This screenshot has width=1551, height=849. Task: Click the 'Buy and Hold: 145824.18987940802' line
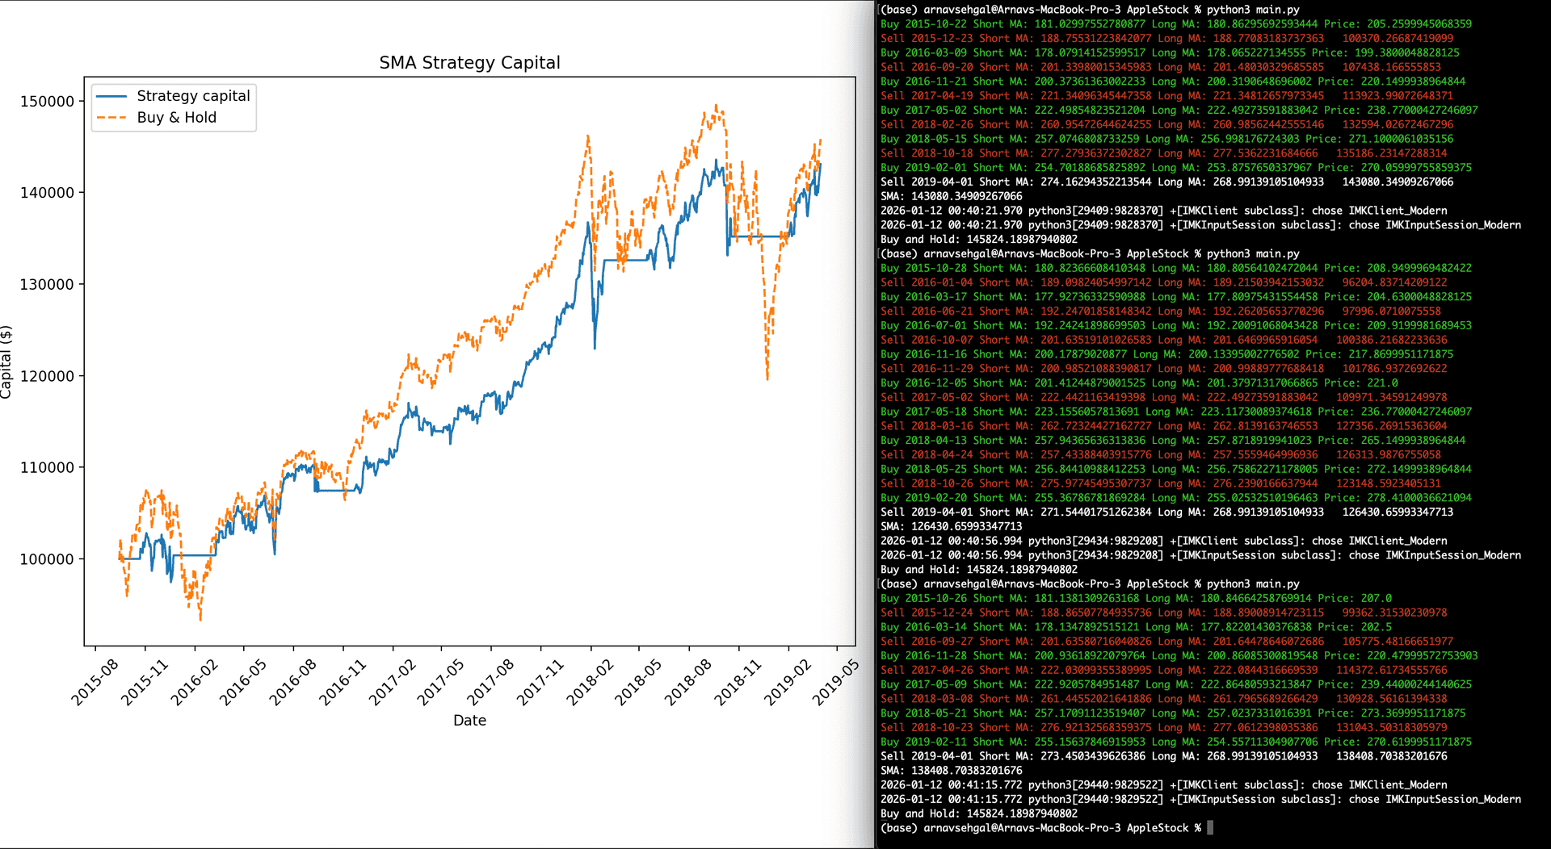point(978,239)
